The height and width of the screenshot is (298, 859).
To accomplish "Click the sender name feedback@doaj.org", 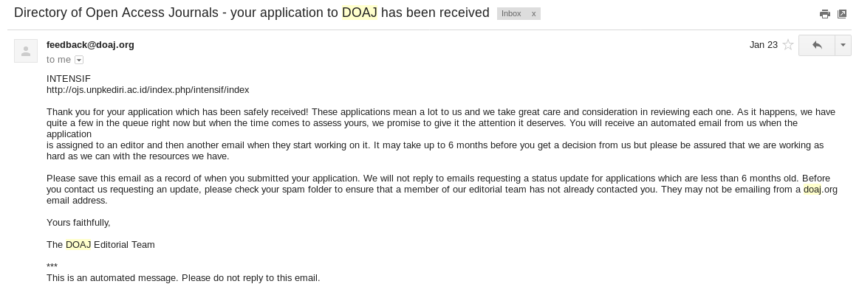I will pyautogui.click(x=90, y=45).
